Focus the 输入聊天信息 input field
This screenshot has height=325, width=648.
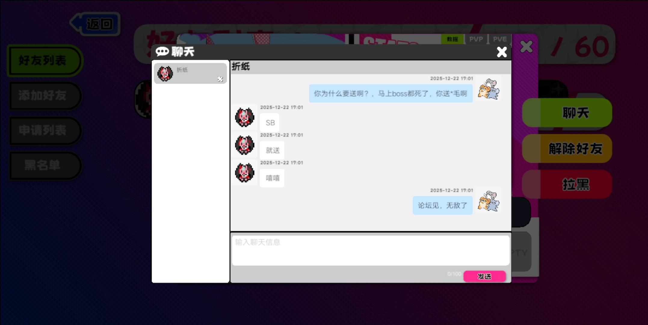click(x=370, y=250)
